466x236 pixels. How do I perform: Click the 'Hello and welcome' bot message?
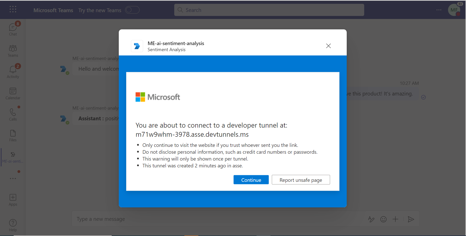pyautogui.click(x=96, y=69)
